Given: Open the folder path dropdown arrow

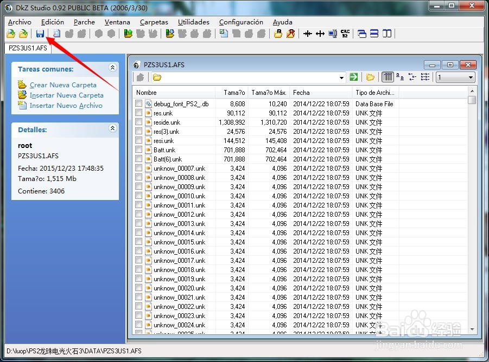Looking at the screenshot, I should point(342,77).
